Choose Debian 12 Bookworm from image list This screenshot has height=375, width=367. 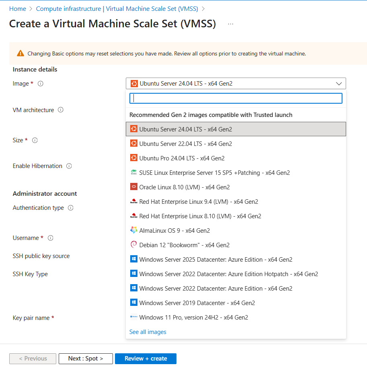[184, 245]
